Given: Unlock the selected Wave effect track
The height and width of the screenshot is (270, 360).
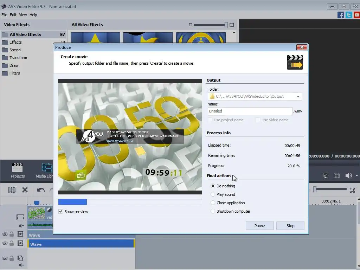Looking at the screenshot, I should click(12, 243).
